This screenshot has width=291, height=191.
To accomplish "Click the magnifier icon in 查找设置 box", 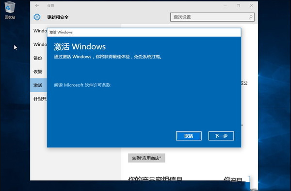I will point(250,17).
